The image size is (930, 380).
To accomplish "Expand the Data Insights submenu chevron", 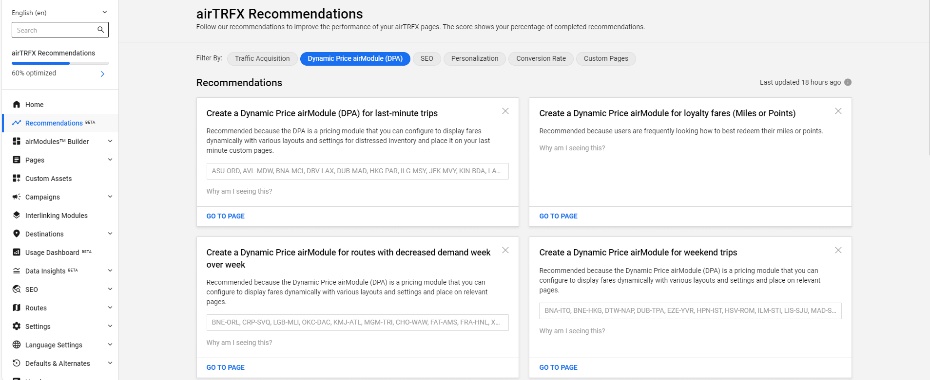I will 110,271.
